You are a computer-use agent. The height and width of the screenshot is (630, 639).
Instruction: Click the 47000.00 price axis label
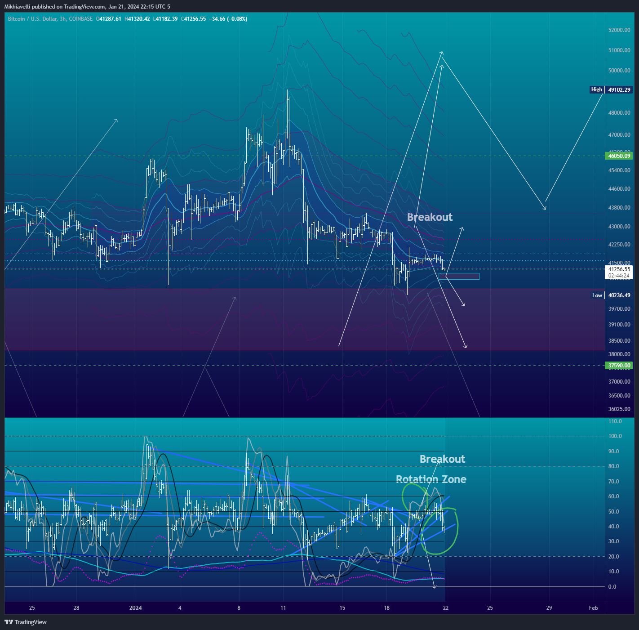tap(619, 135)
